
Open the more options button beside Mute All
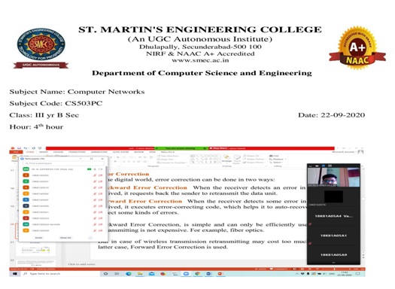tap(90, 238)
